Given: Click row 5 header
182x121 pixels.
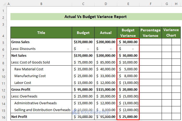Looking at the screenshot, I should [3, 42].
